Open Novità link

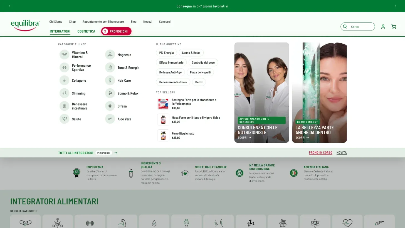(x=342, y=152)
